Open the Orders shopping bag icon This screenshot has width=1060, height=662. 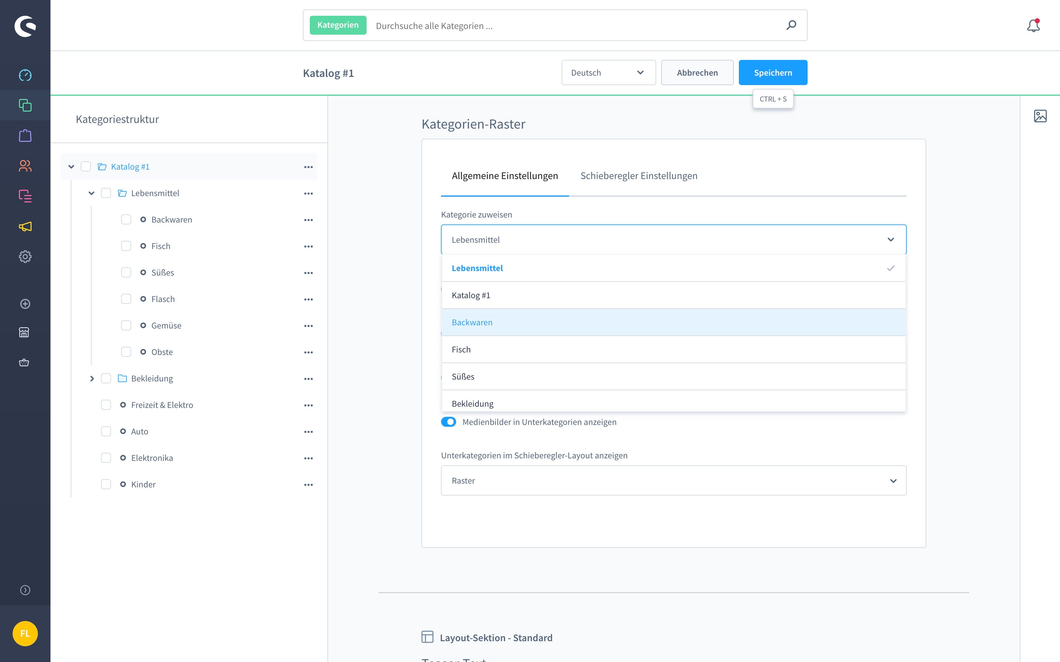[25, 135]
